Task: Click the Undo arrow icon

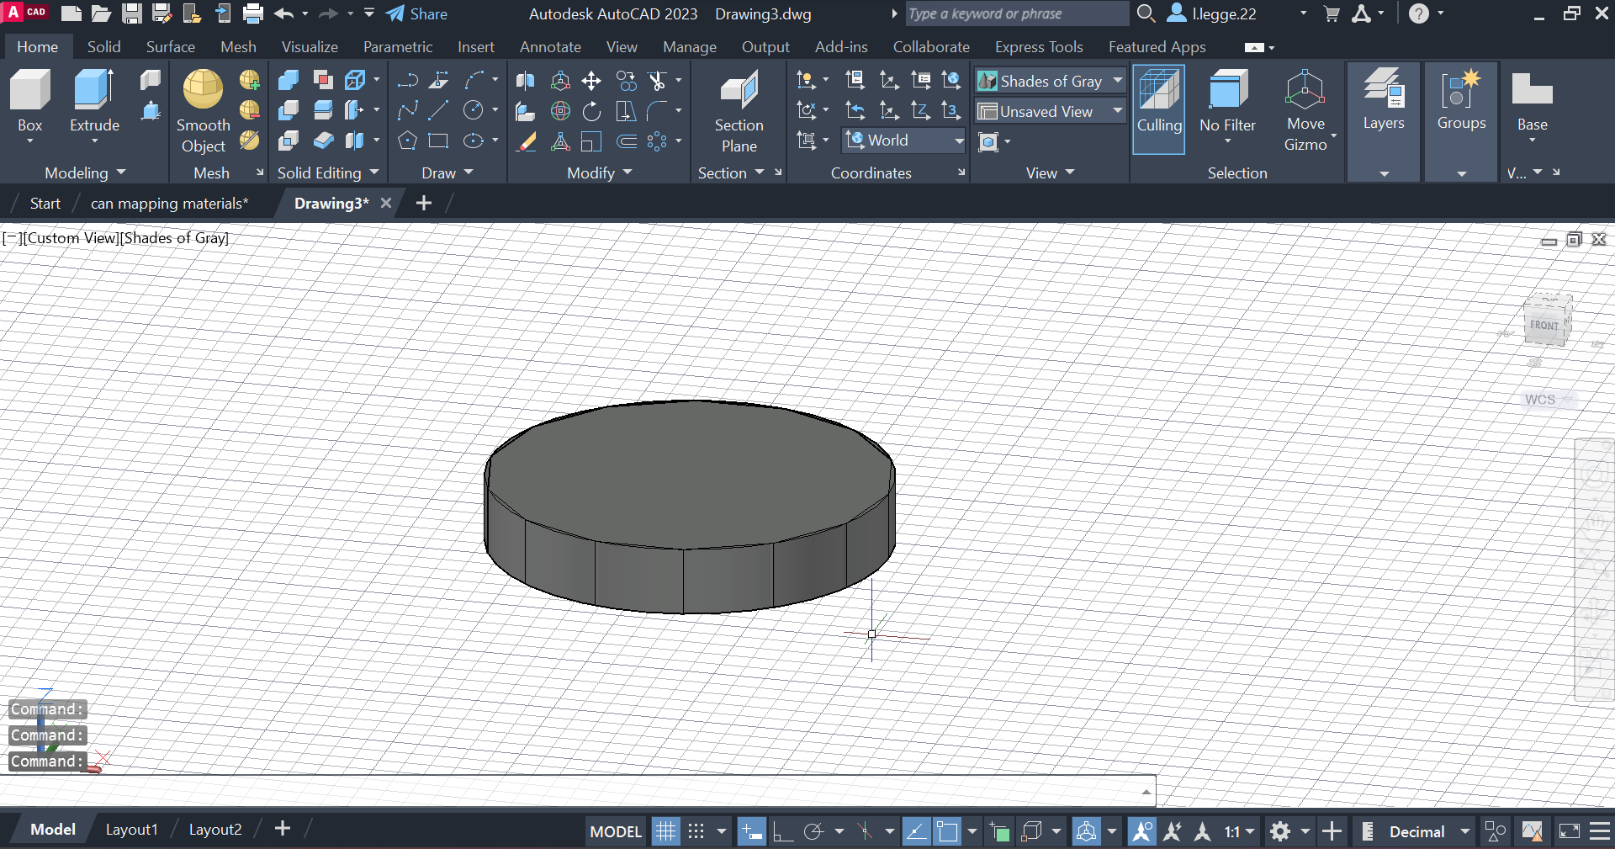Action: pyautogui.click(x=284, y=13)
